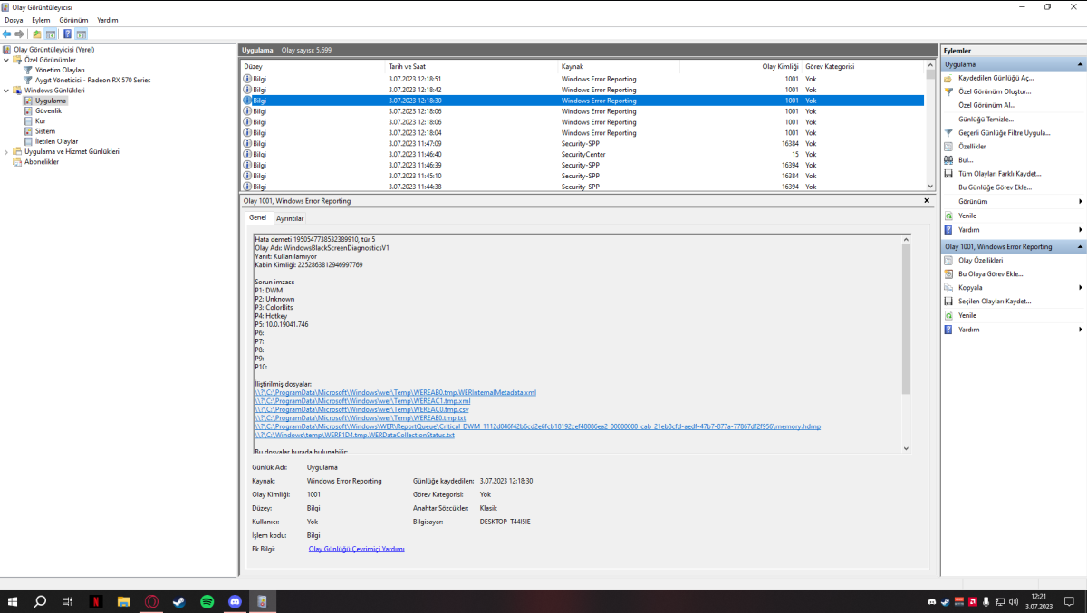The height and width of the screenshot is (613, 1087).
Task: Open Discord from the taskbar
Action: click(x=235, y=601)
